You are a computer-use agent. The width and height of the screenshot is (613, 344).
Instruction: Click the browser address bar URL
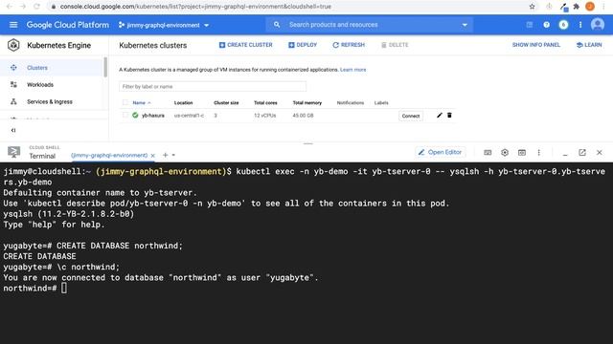[195, 7]
